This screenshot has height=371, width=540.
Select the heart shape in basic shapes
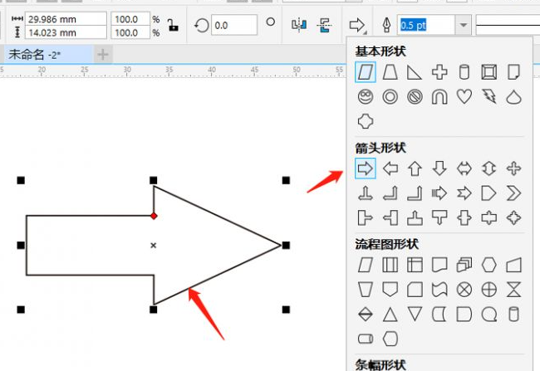pos(464,96)
